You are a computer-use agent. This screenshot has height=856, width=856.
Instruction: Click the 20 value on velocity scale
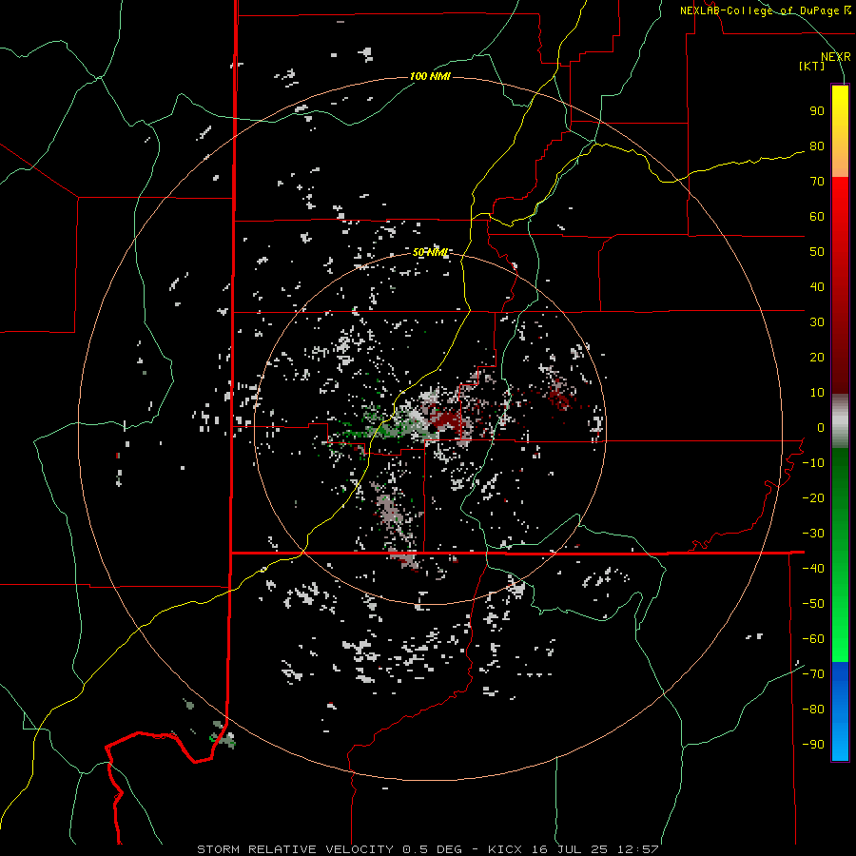pyautogui.click(x=817, y=358)
